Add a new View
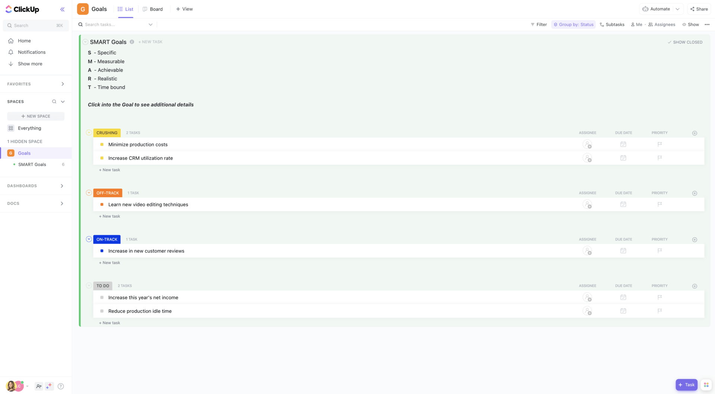Screen dimensions: 715x394 [184, 9]
